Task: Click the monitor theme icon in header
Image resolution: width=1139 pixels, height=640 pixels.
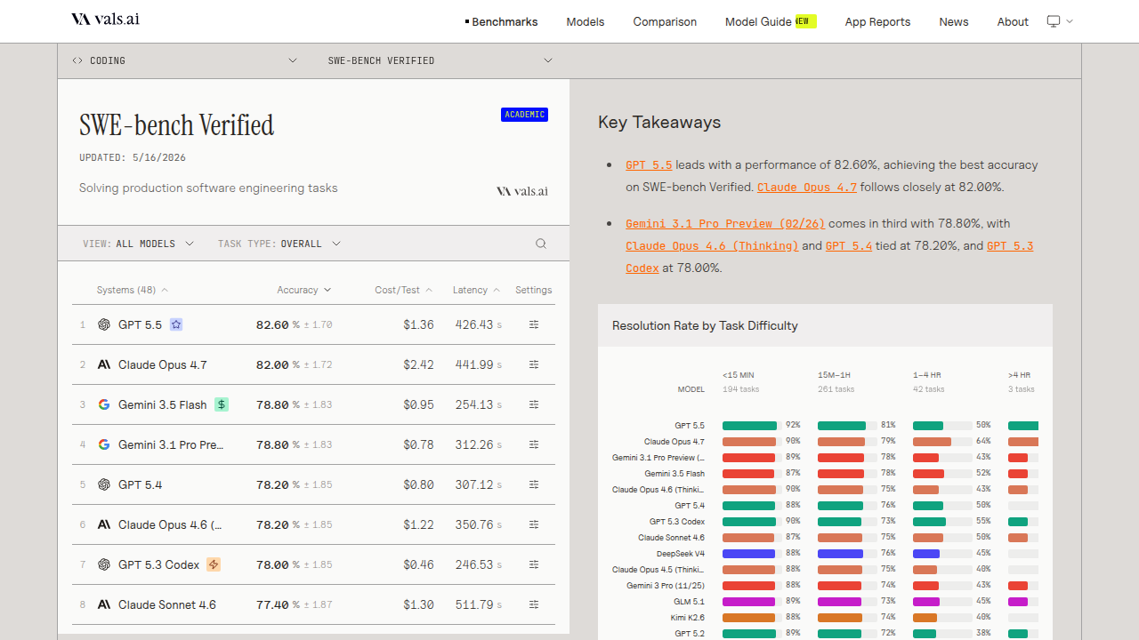Action: pos(1054,21)
